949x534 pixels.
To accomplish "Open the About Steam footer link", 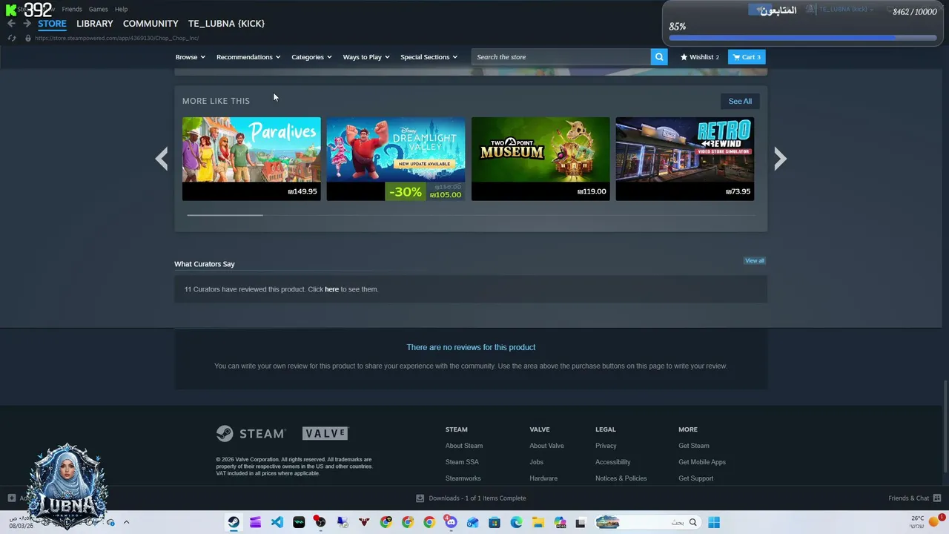I will click(464, 446).
